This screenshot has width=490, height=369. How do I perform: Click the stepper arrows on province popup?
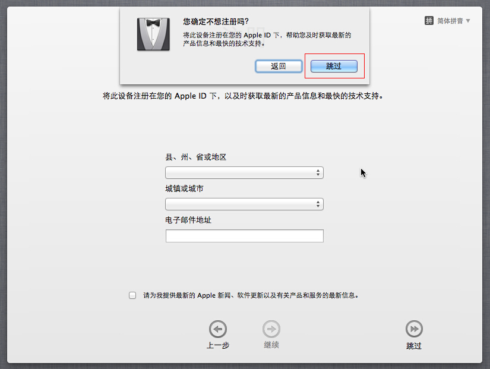coord(318,173)
